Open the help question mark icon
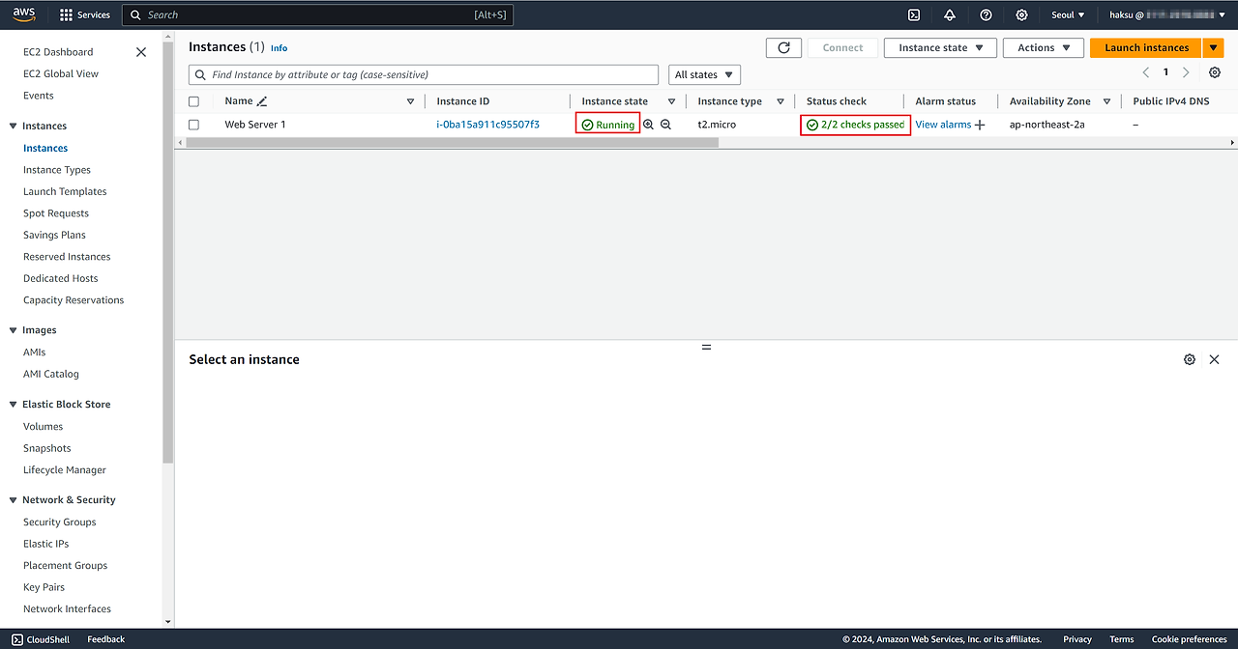The height and width of the screenshot is (649, 1238). point(986,14)
